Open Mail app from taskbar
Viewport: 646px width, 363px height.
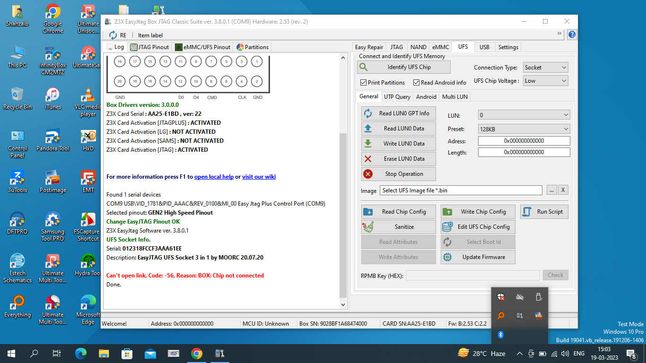click(x=150, y=354)
